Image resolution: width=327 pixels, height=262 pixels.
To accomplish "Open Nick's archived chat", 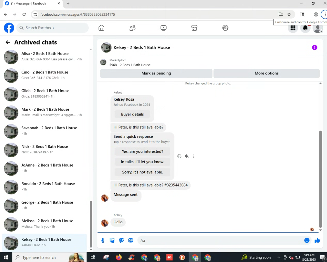I will (44, 149).
